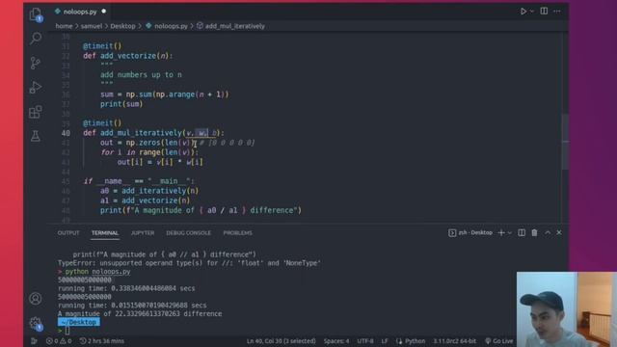The image size is (617, 347).
Task: Click 'python noloops.py' terminal command
Action: coord(97,272)
